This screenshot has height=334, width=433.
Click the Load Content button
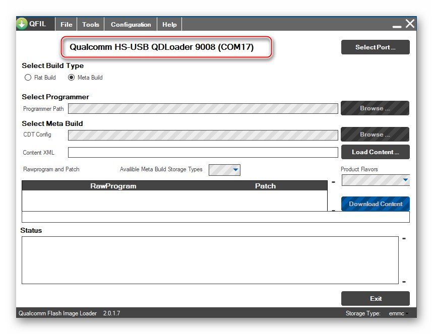click(x=376, y=152)
